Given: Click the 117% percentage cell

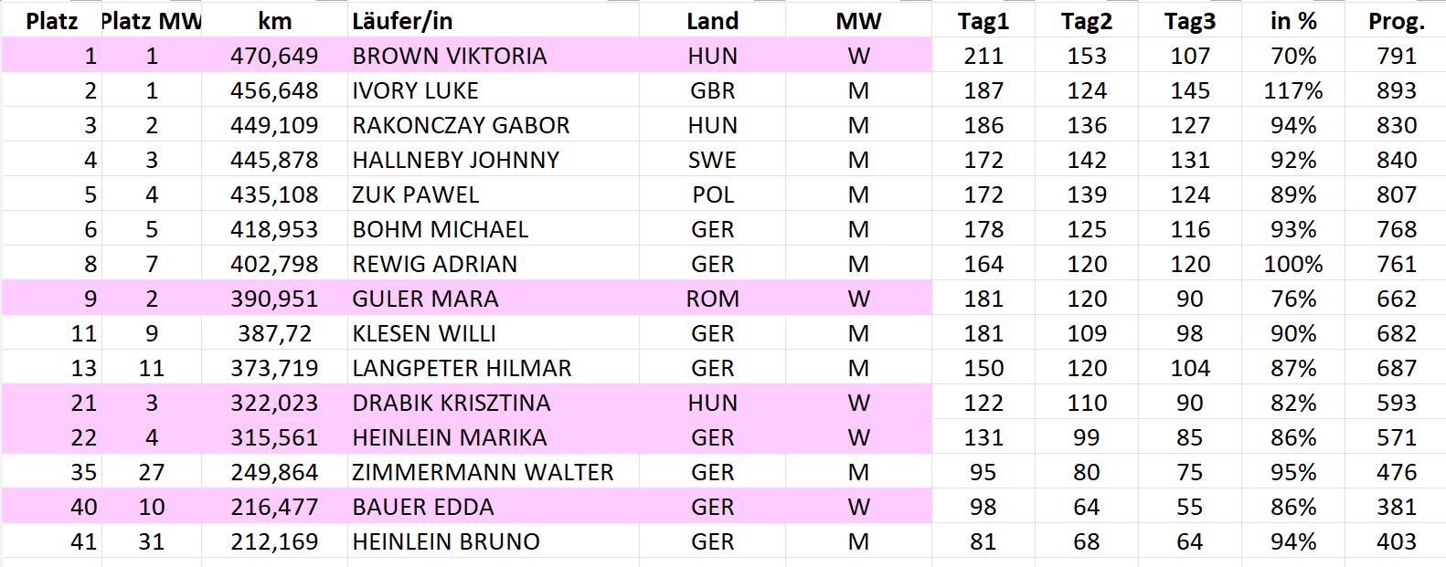Looking at the screenshot, I should click(1292, 90).
